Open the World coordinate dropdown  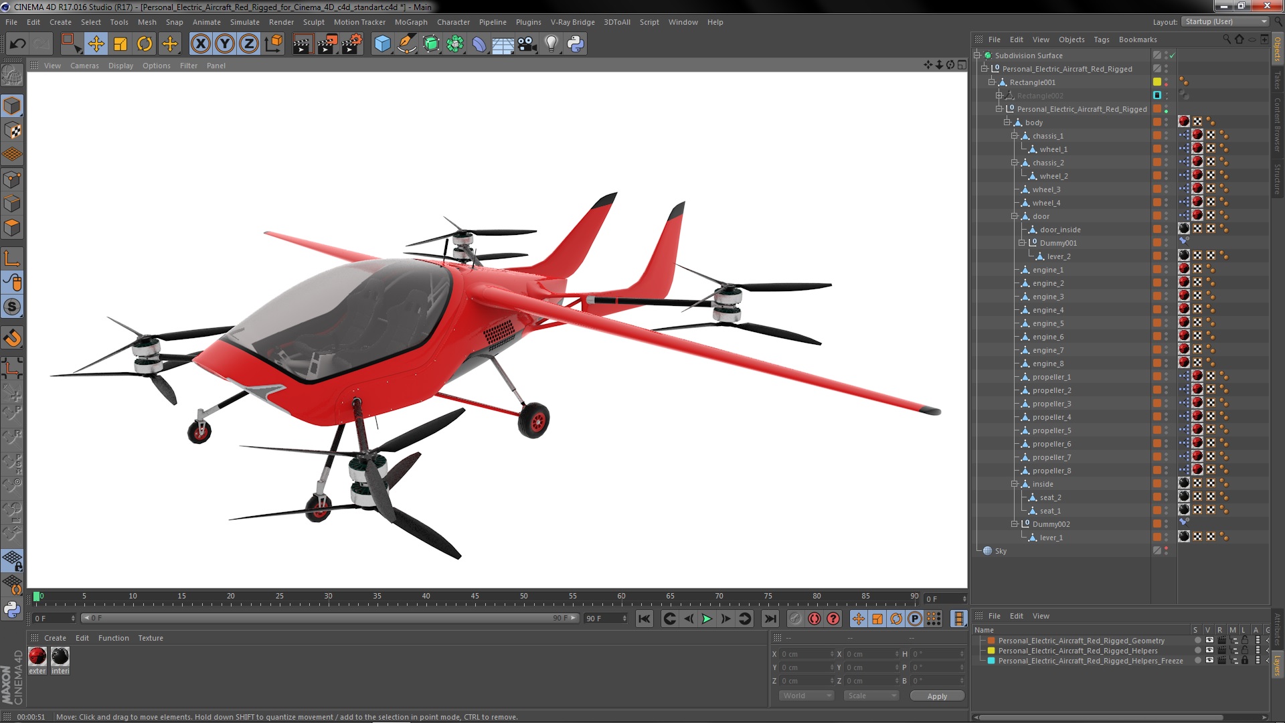pyautogui.click(x=806, y=696)
